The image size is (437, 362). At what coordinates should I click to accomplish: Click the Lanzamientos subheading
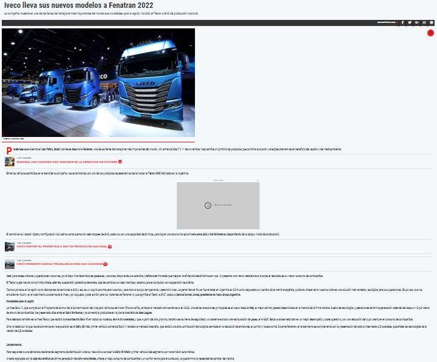coord(14,345)
